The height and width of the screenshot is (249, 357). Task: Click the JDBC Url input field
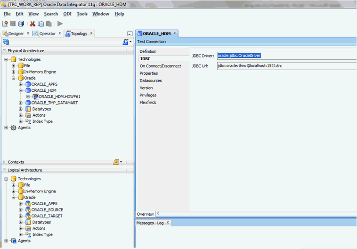(287, 66)
